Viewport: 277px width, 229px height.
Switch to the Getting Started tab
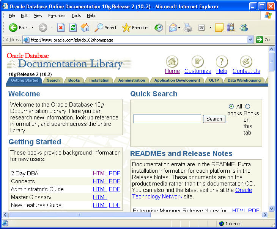coord(25,80)
